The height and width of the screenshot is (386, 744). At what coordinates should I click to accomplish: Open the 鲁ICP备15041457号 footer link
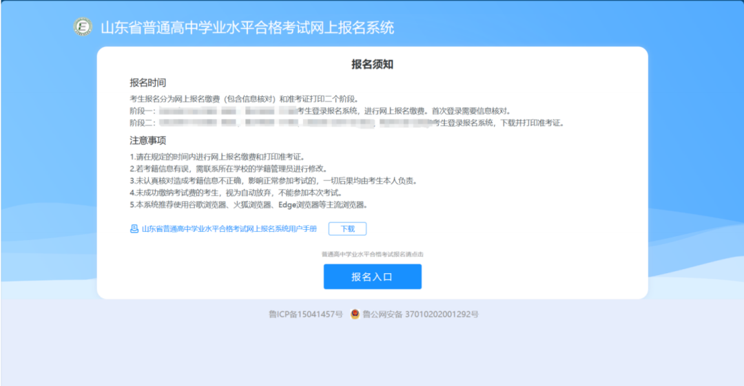(x=305, y=314)
